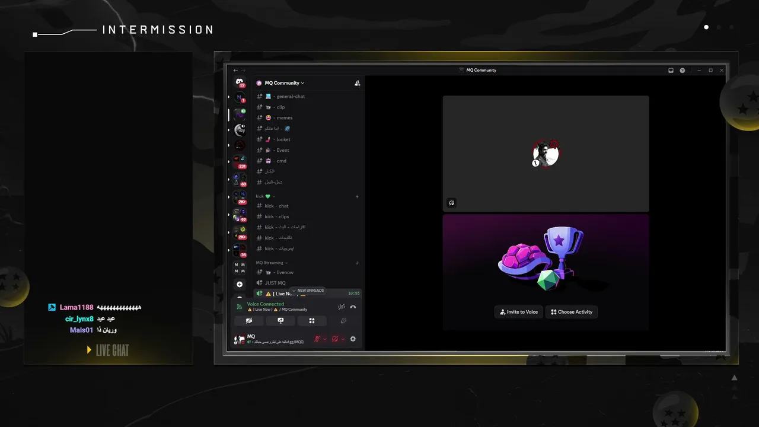Toggle headphone deafen
This screenshot has height=427, width=759.
coord(335,339)
